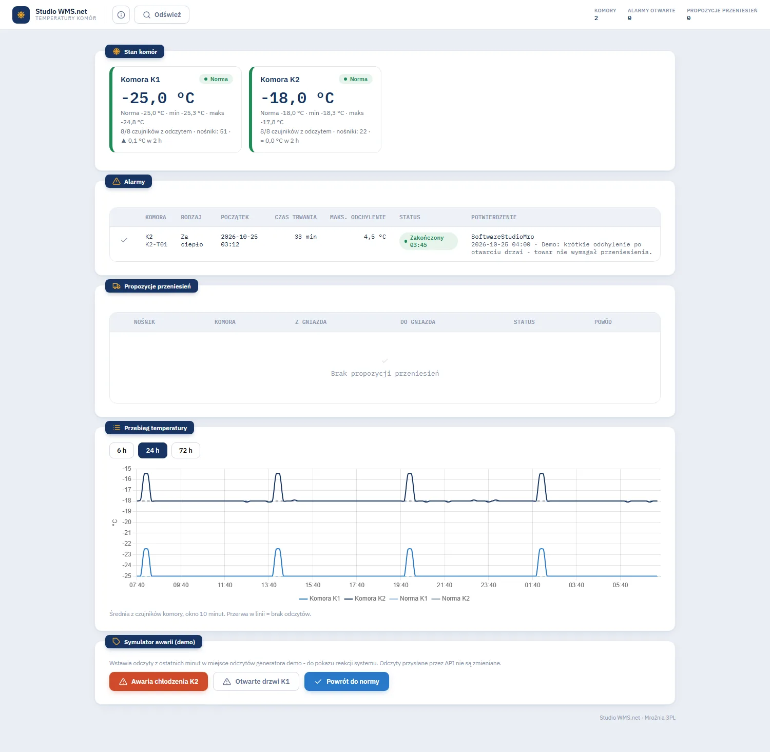770x752 pixels.
Task: Toggle the Komora K1 legend series
Action: [x=319, y=599]
